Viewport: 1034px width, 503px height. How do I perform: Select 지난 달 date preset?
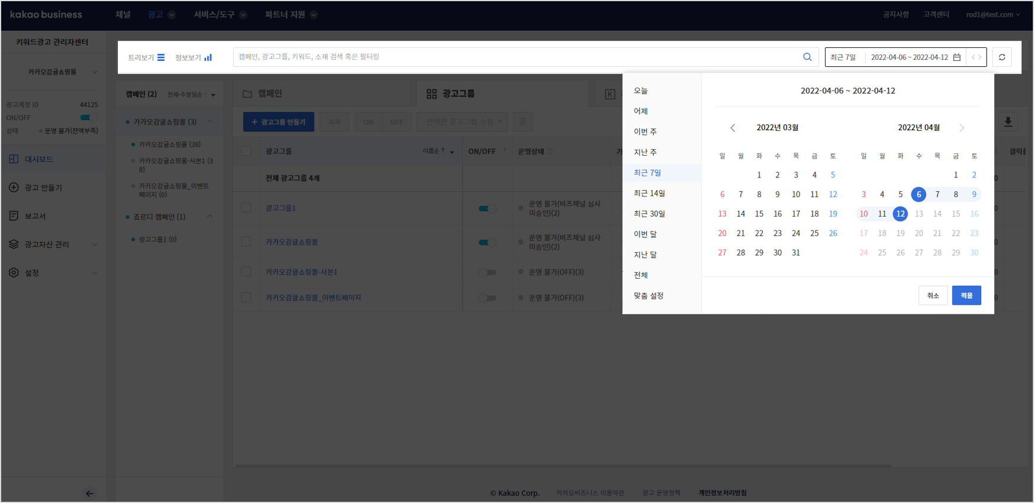pyautogui.click(x=645, y=254)
